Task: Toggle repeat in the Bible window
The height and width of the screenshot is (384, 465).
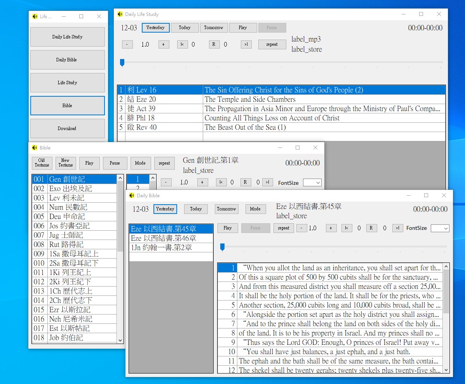Action: coord(164,163)
